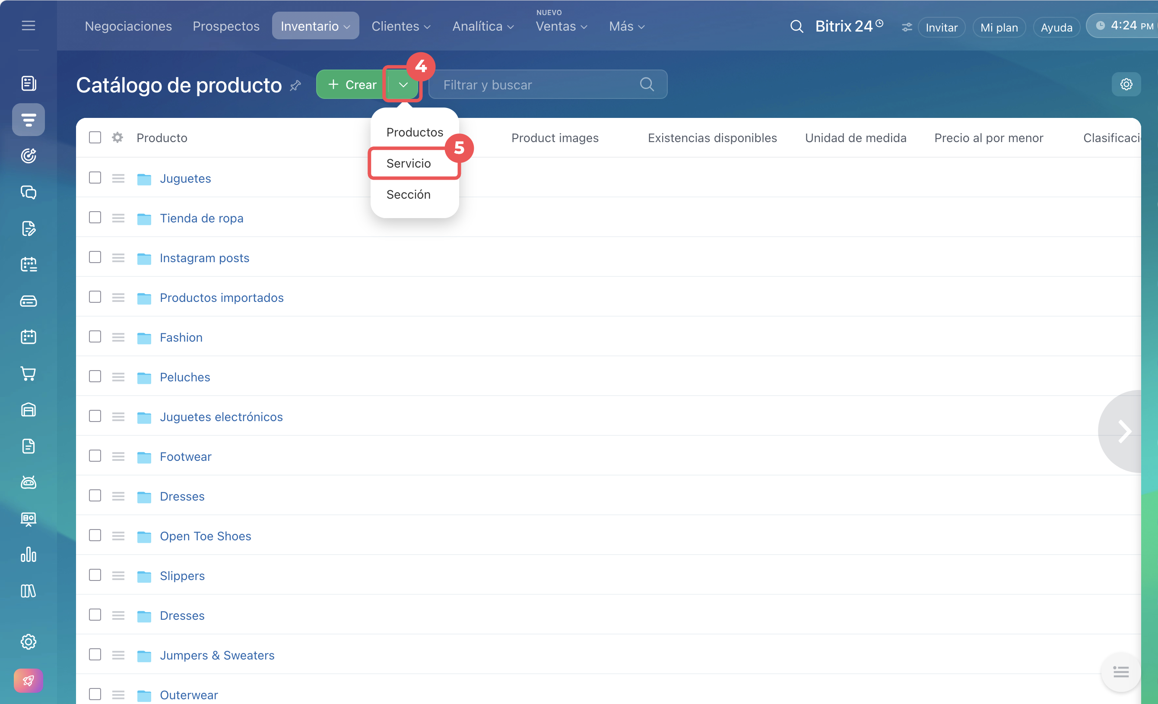1158x704 pixels.
Task: Check the Instagram posts row checkbox
Action: pyautogui.click(x=95, y=257)
